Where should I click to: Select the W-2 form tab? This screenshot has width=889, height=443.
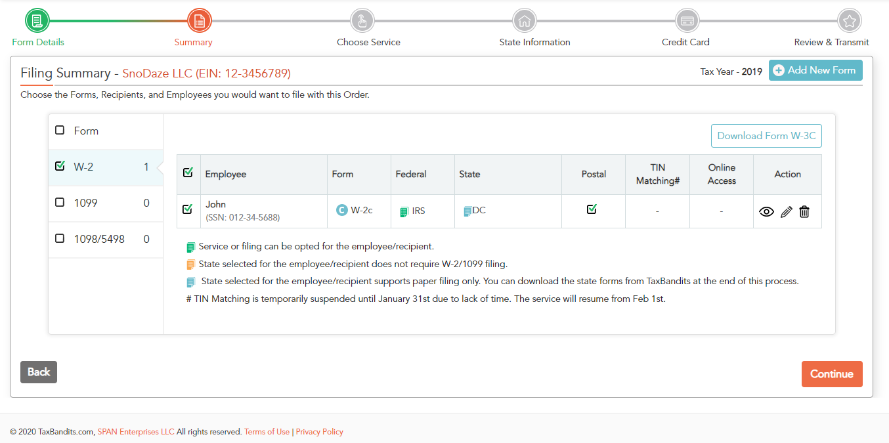point(83,167)
